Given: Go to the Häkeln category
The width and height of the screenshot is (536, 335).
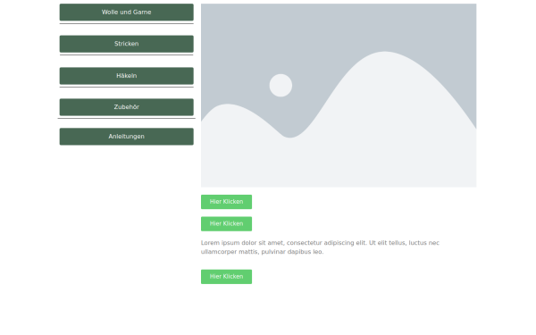Looking at the screenshot, I should click(x=127, y=76).
